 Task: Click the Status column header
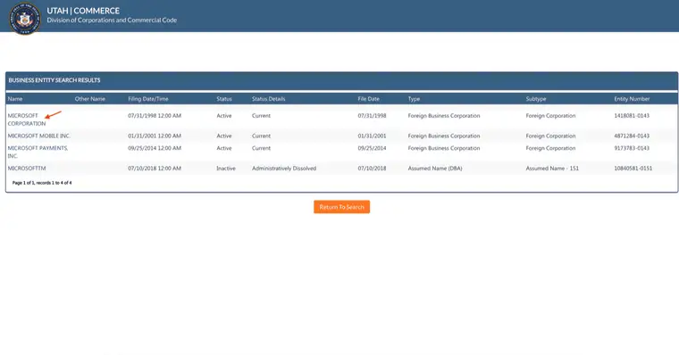(224, 99)
